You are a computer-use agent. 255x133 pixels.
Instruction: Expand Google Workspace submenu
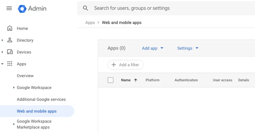click(14, 87)
